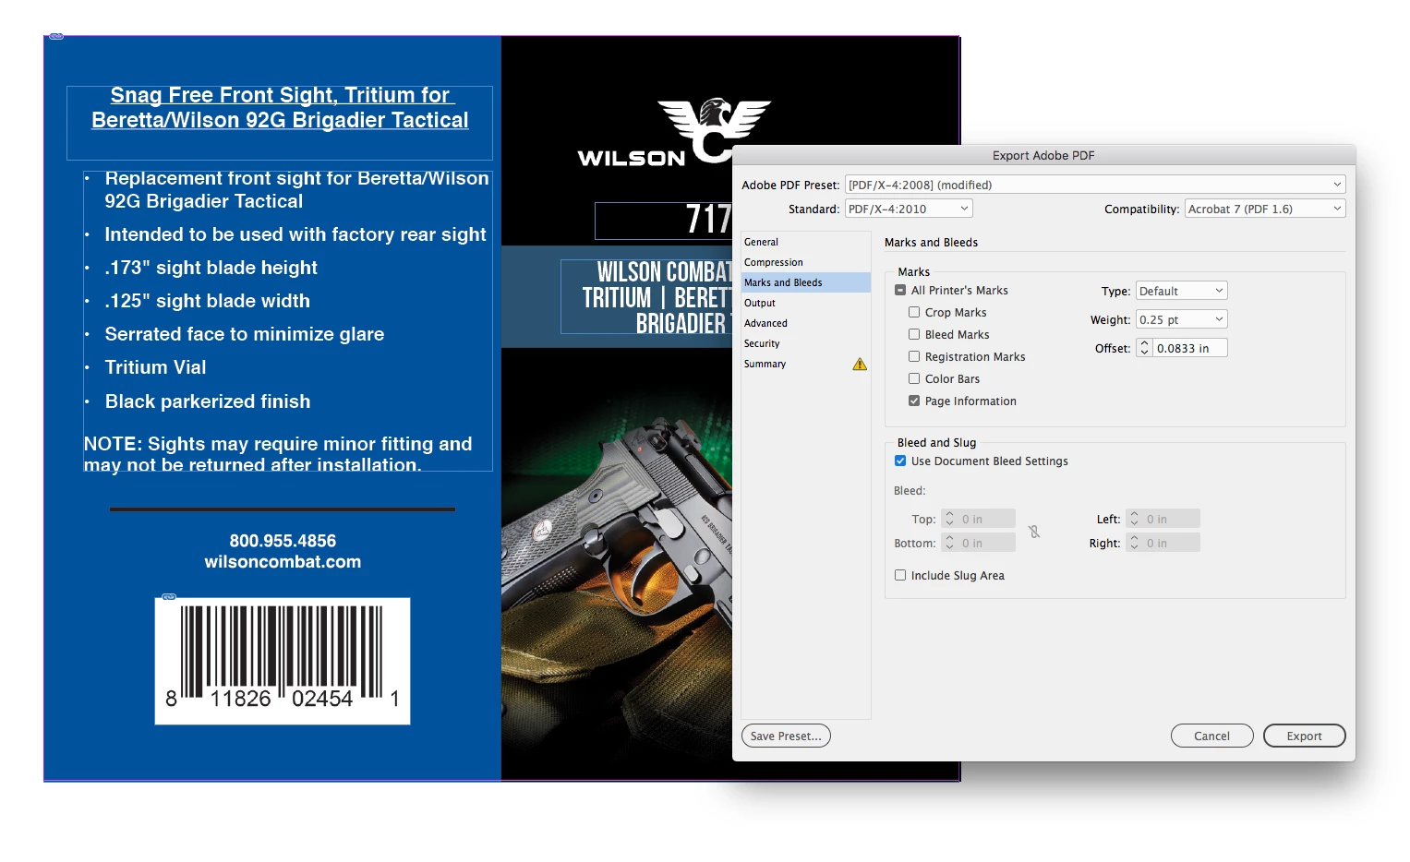This screenshot has width=1410, height=862.
Task: Click the link badge at document corner
Action: (56, 36)
